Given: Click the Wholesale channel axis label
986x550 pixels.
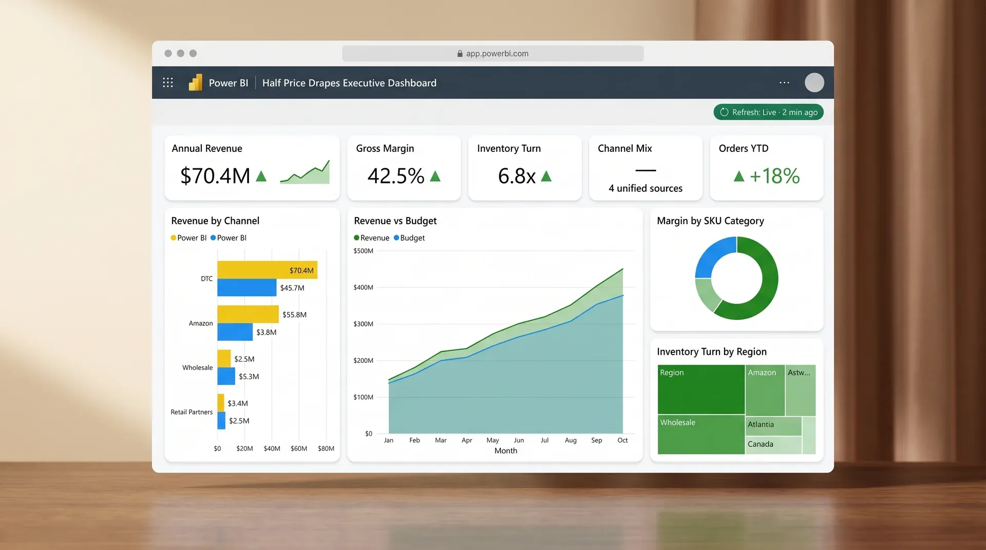Looking at the screenshot, I should pos(197,367).
